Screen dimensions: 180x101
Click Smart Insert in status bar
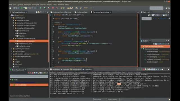[112, 99]
